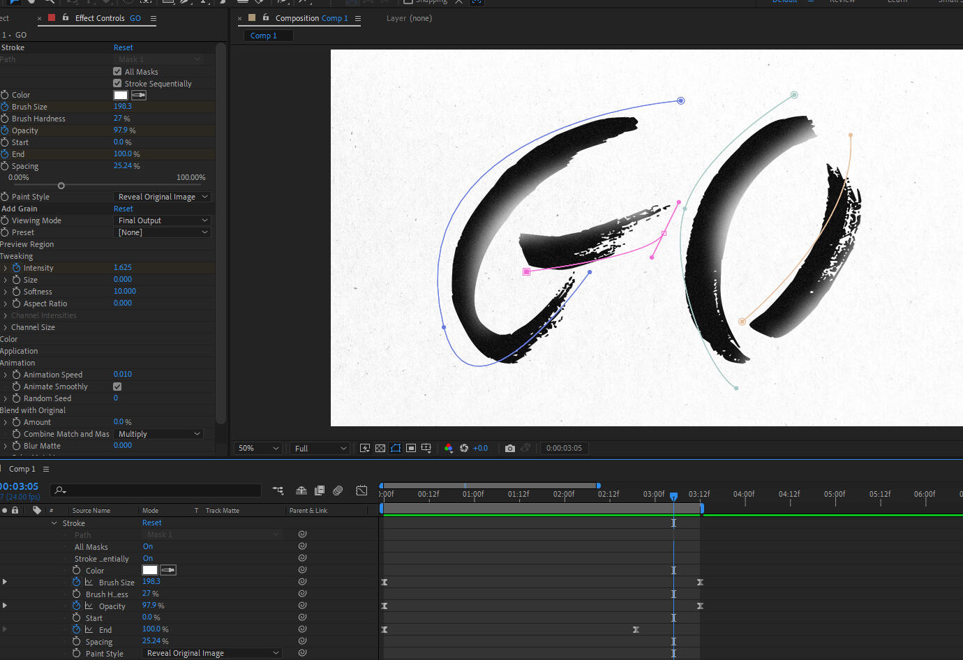Click the Stroke color eyedropper
This screenshot has height=660, width=963.
[x=139, y=95]
